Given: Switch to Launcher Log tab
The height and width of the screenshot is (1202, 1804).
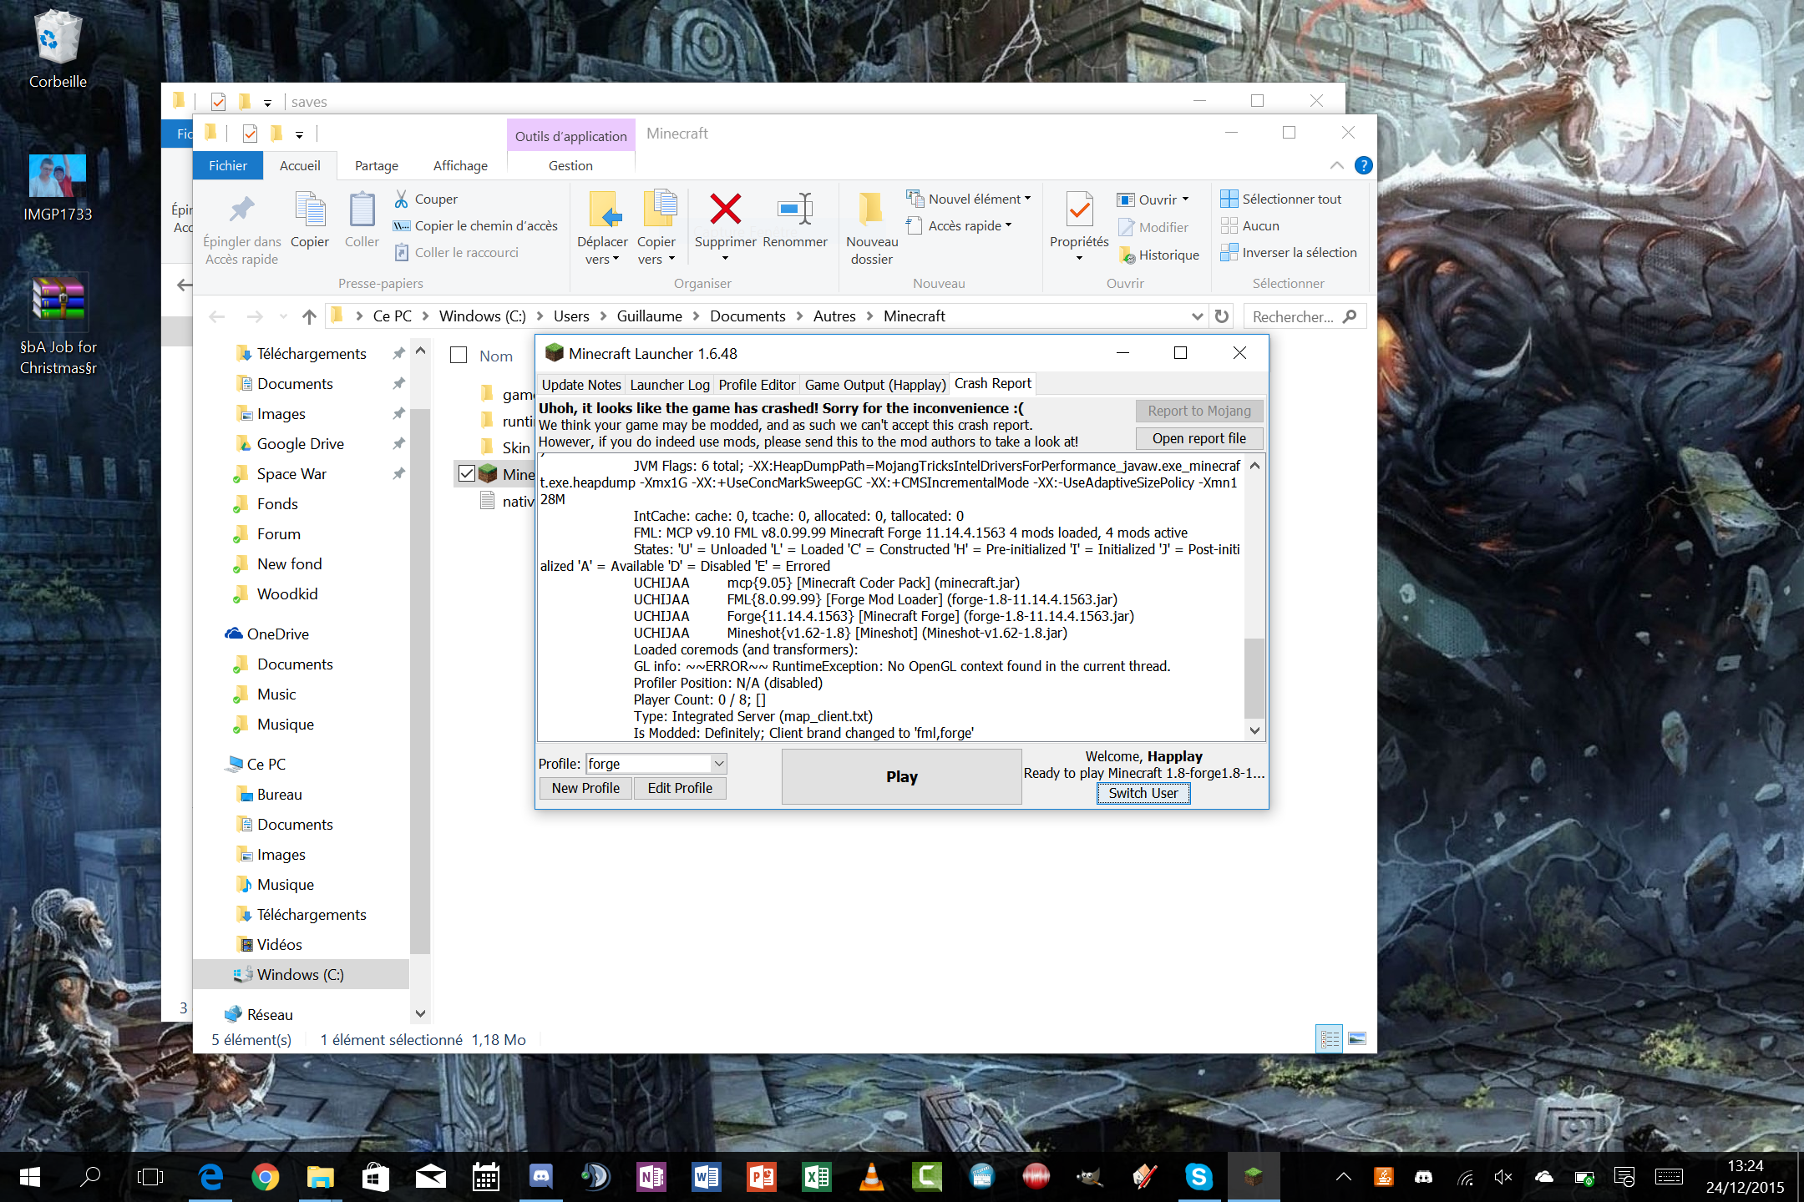Looking at the screenshot, I should click(670, 385).
